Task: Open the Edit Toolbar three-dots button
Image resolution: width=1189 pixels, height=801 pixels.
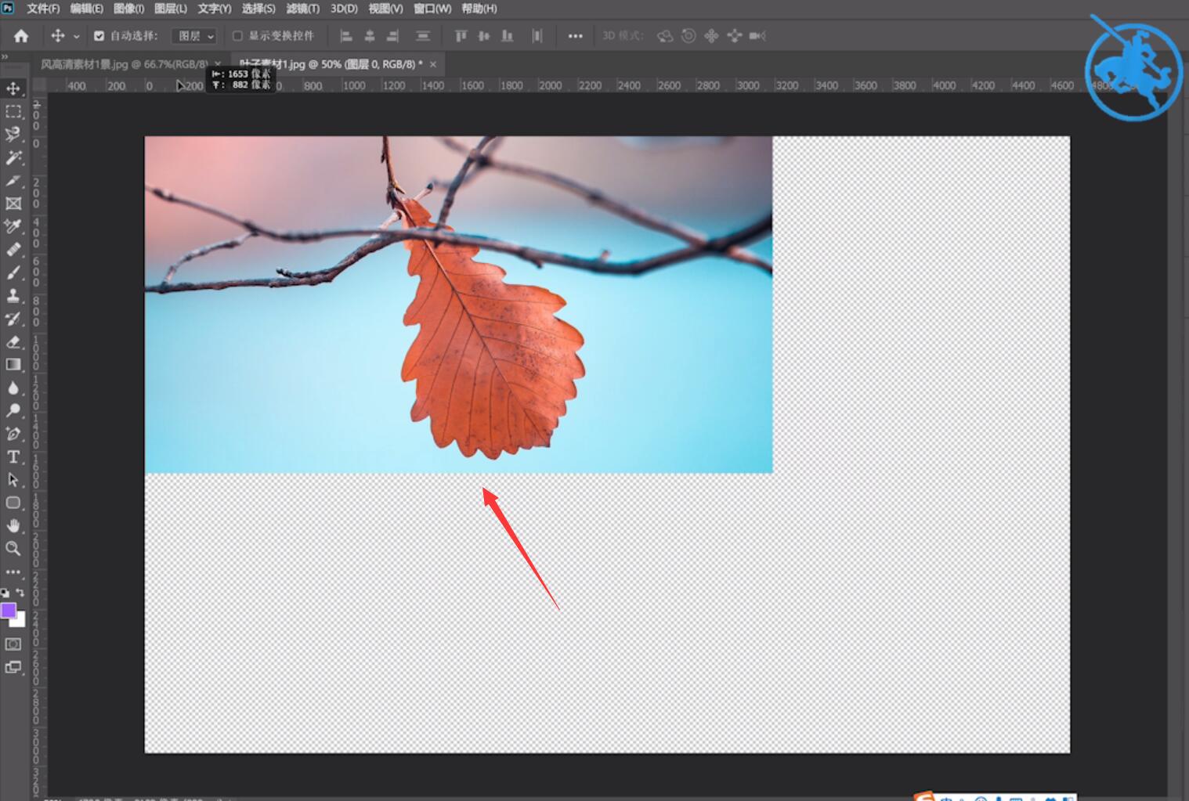Action: click(13, 572)
